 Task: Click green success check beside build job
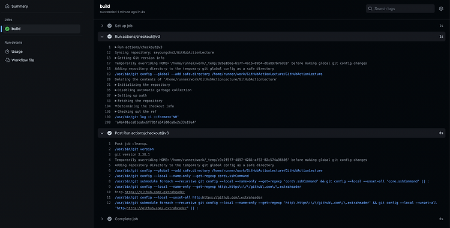(7, 29)
